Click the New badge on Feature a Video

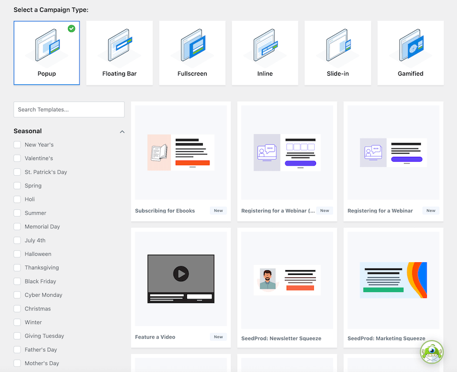coord(218,336)
